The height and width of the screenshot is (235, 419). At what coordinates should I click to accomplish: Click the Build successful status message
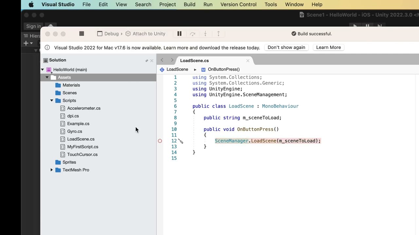tap(312, 34)
